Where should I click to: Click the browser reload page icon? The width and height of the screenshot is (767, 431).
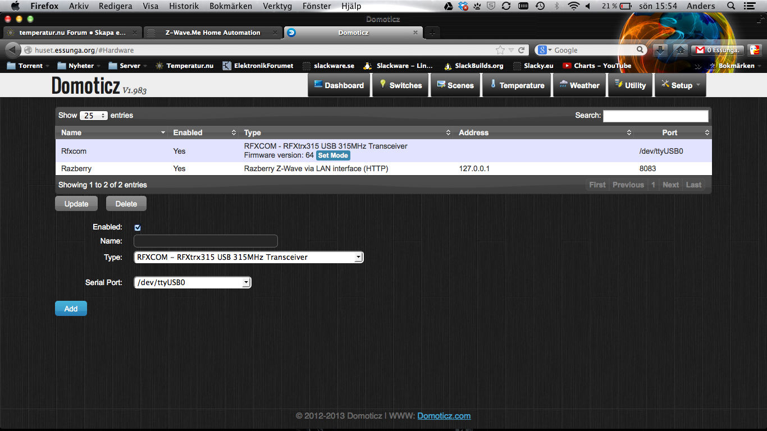click(521, 50)
